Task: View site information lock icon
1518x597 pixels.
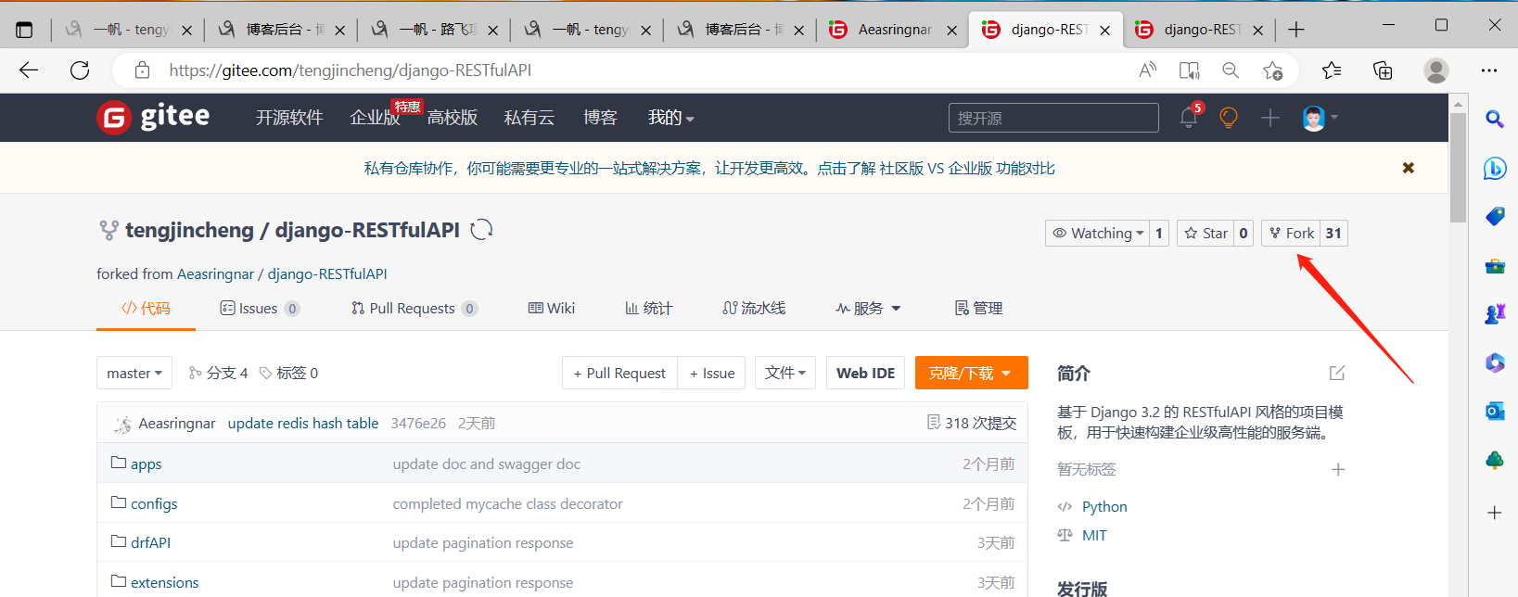Action: click(142, 70)
